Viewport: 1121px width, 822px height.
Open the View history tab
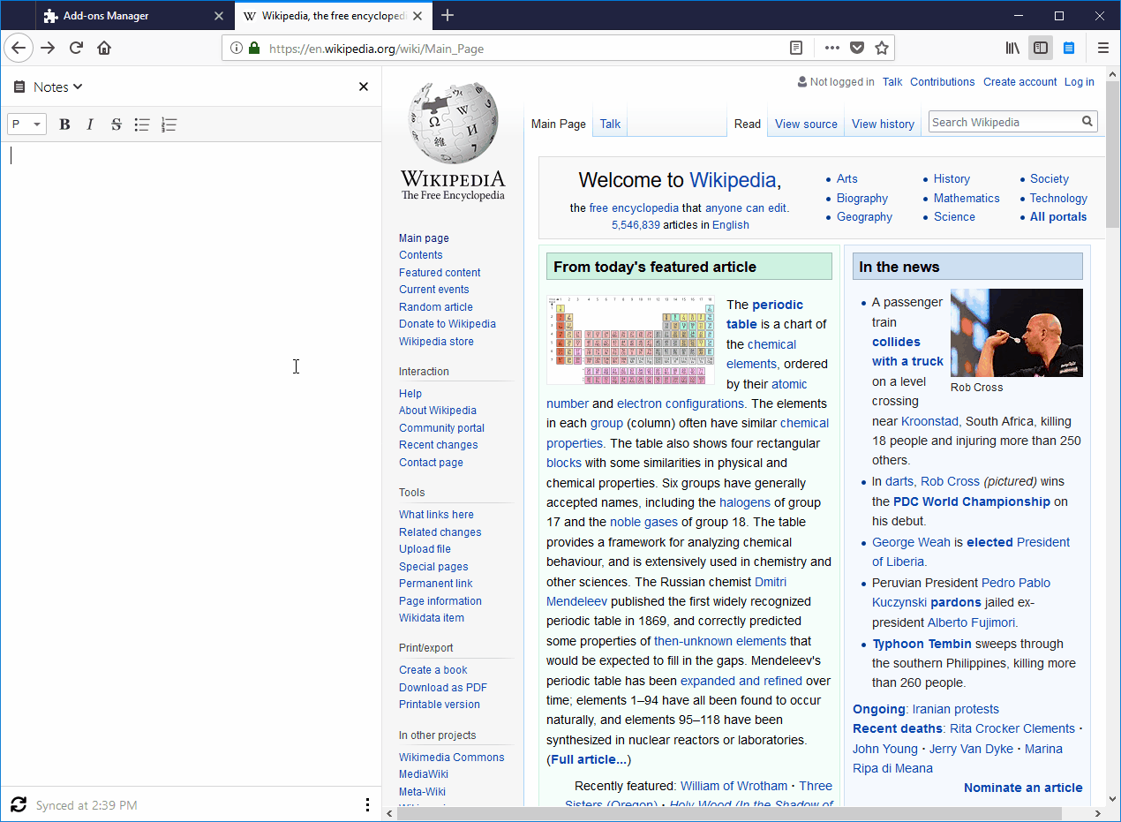click(x=883, y=124)
